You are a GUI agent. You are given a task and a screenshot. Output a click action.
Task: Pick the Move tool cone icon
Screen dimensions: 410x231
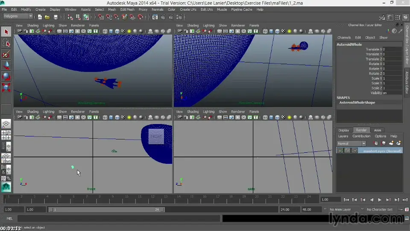6,65
